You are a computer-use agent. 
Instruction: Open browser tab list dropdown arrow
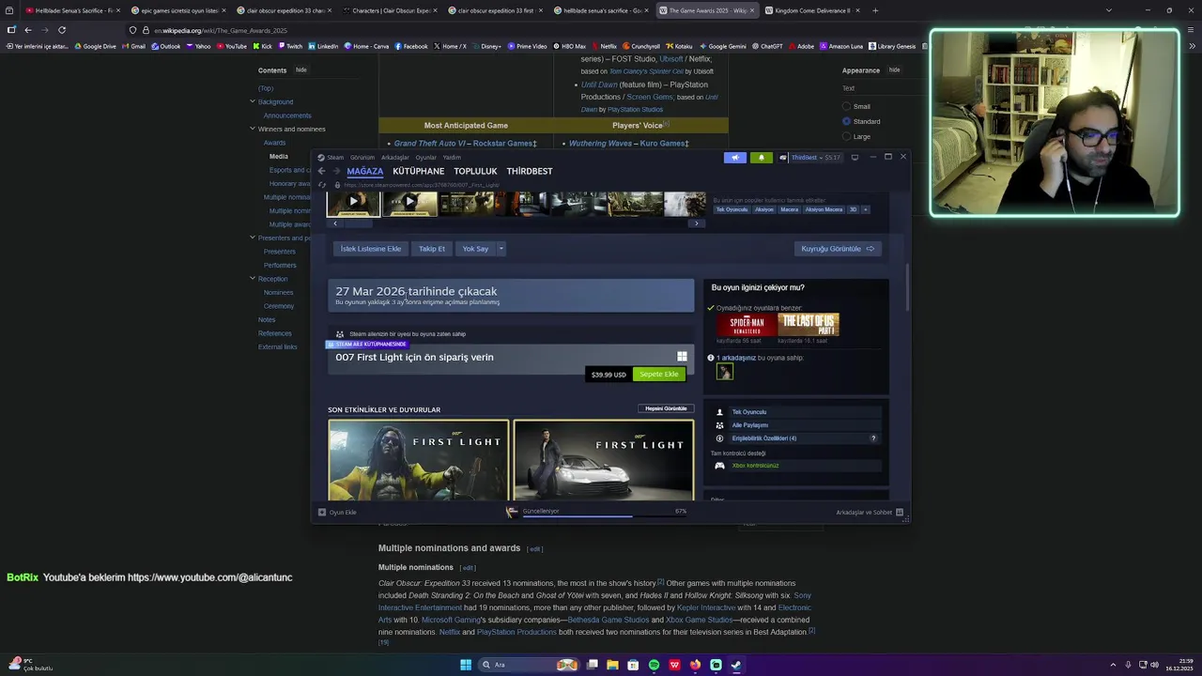[x=1109, y=10]
